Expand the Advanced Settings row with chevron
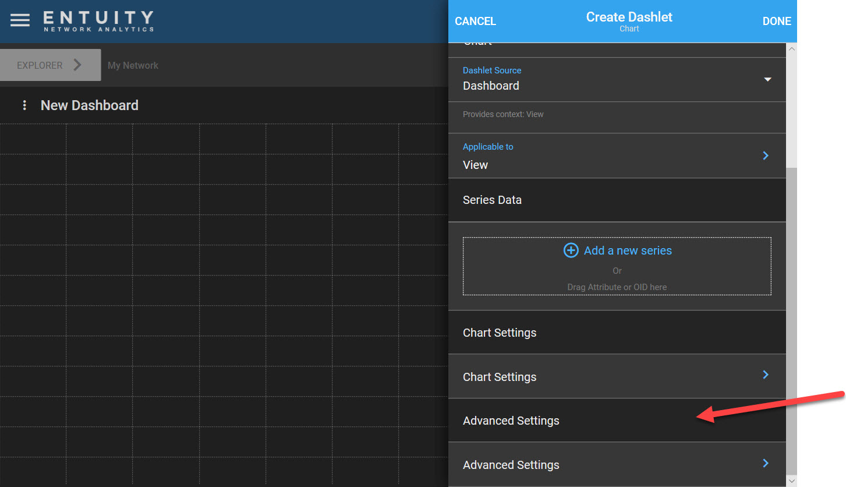846x487 pixels. pyautogui.click(x=766, y=463)
